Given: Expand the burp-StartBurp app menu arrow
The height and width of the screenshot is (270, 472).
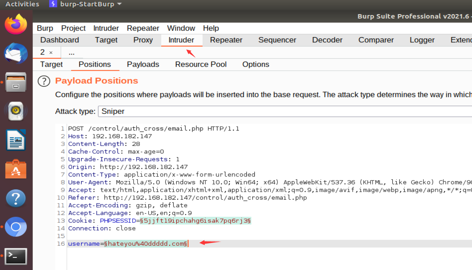Looking at the screenshot, I should point(120,4).
